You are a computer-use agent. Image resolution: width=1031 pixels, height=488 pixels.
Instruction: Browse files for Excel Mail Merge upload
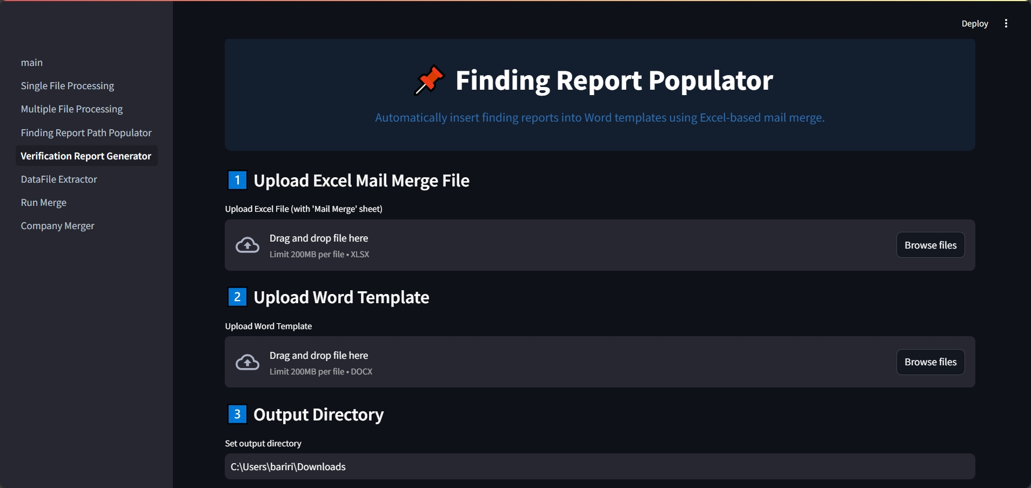(x=930, y=245)
